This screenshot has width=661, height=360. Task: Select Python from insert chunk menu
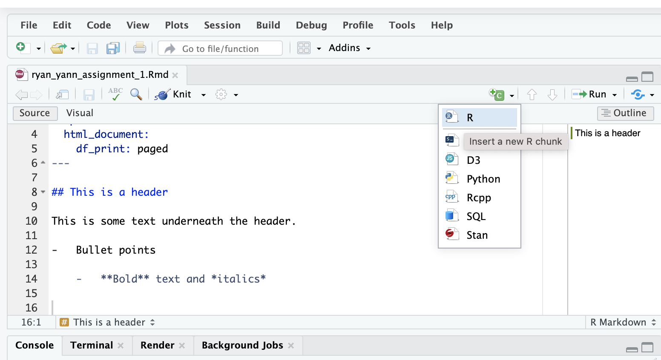point(483,179)
